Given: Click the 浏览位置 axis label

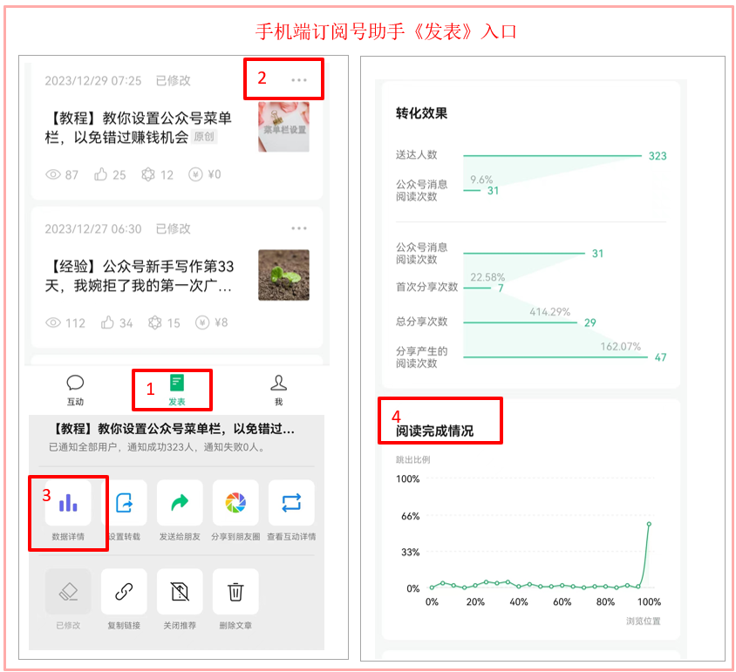Looking at the screenshot, I should point(643,621).
